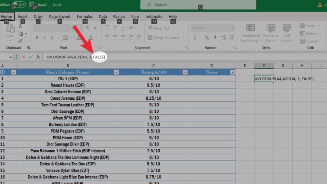Open the Automate tab

[154, 16]
